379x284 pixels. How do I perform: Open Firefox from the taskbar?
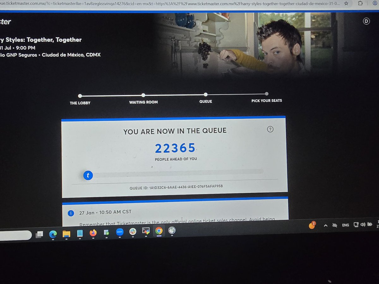point(93,233)
